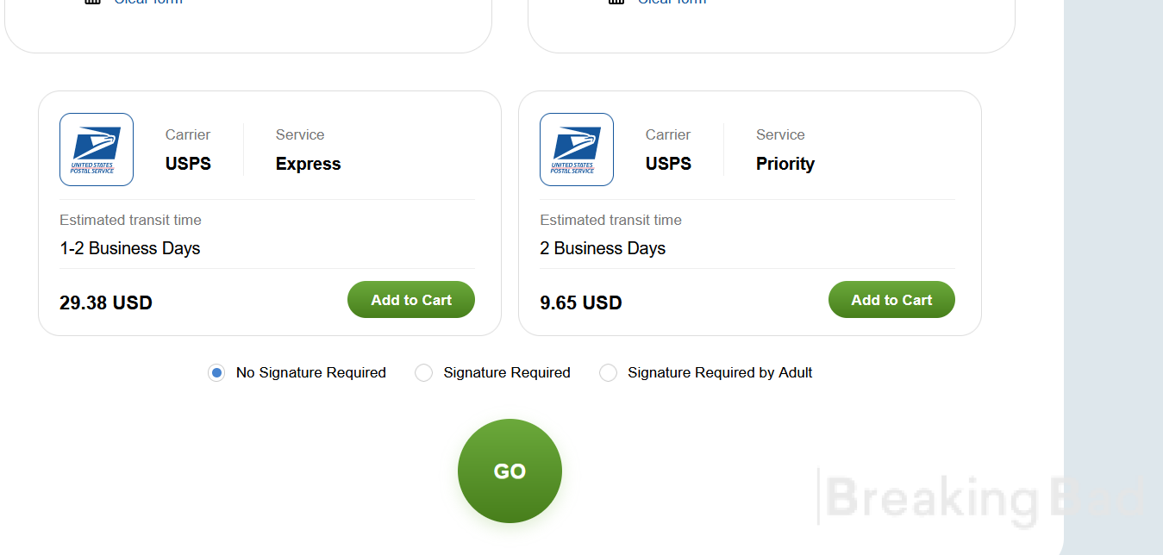Click the USPS eagle logo in Priority card
This screenshot has height=555, width=1163.
click(x=577, y=149)
